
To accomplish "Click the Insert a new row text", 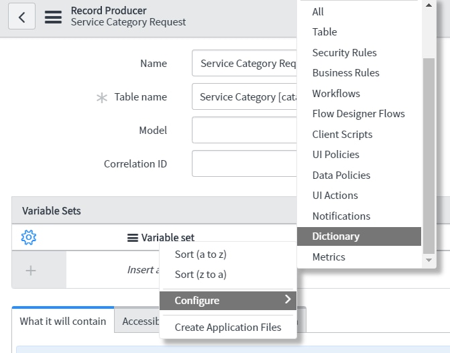I will click(144, 270).
